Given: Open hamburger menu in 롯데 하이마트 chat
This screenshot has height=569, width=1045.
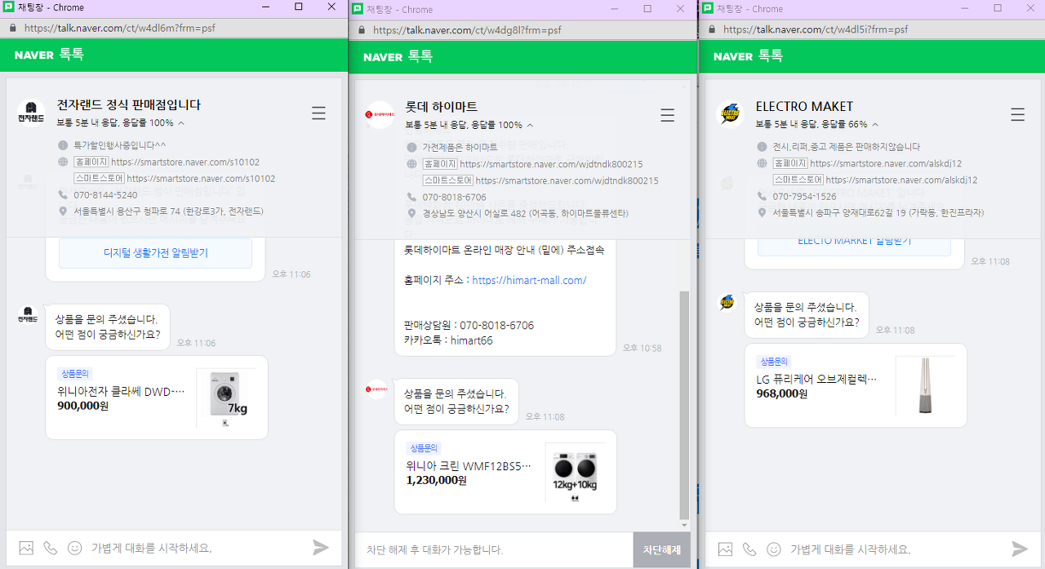Looking at the screenshot, I should pyautogui.click(x=668, y=115).
